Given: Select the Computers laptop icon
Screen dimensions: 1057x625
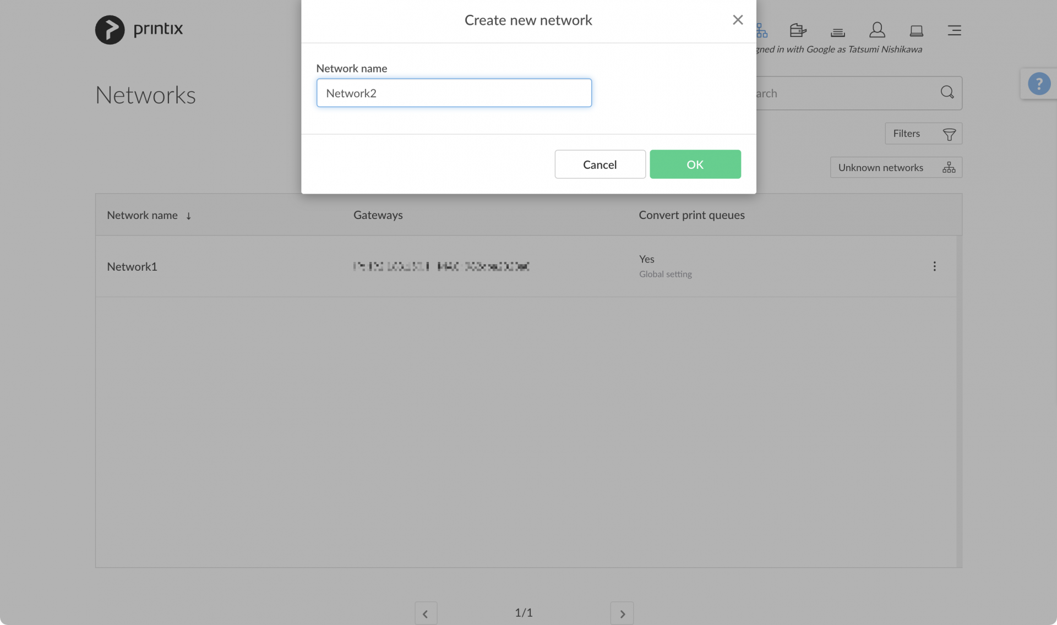Looking at the screenshot, I should pos(916,30).
